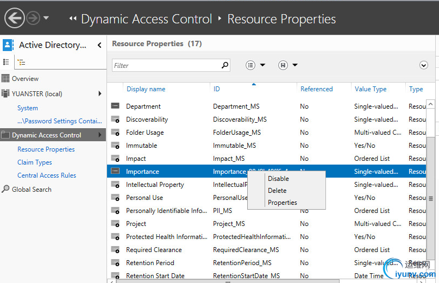
Task: Open the arrow between the two breadcrumb items
Action: [220, 18]
